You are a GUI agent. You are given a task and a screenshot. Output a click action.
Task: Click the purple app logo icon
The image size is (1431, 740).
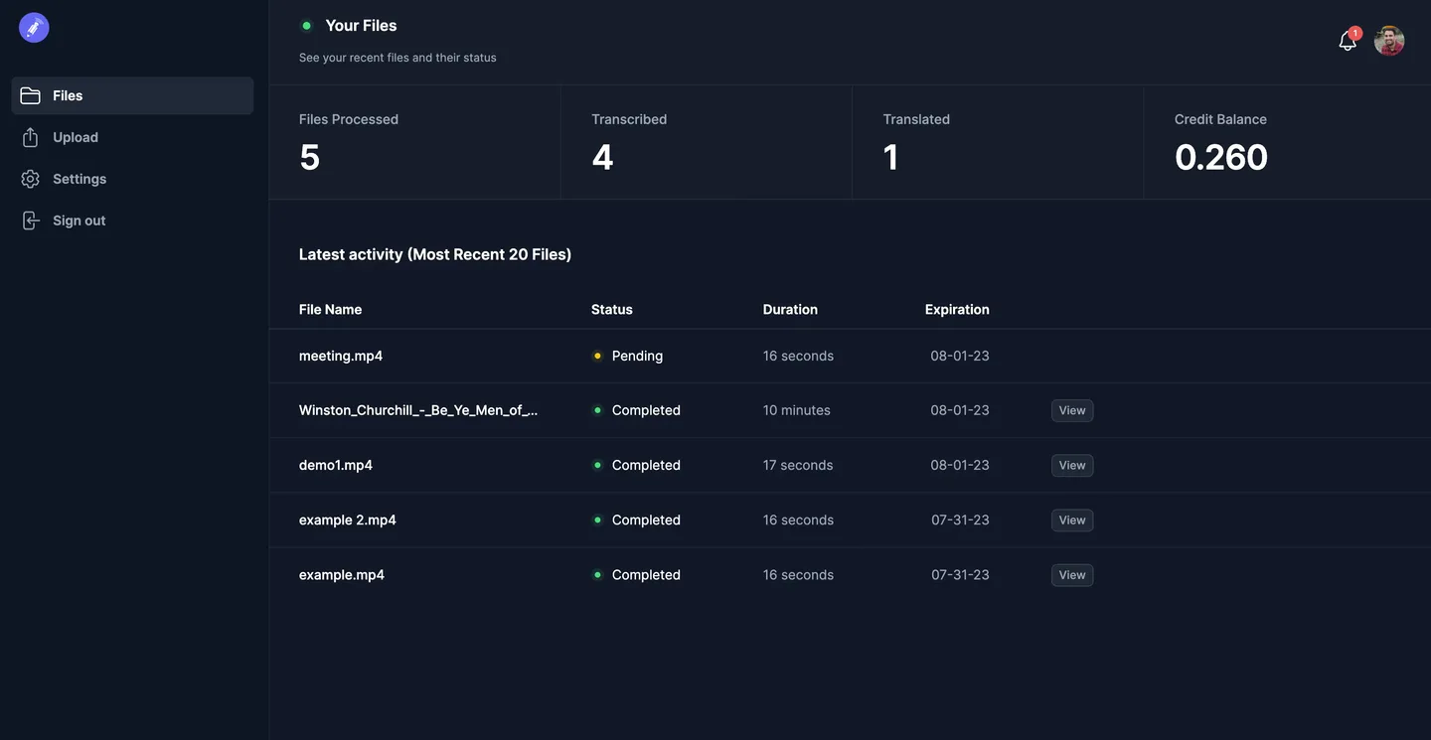pyautogui.click(x=34, y=28)
